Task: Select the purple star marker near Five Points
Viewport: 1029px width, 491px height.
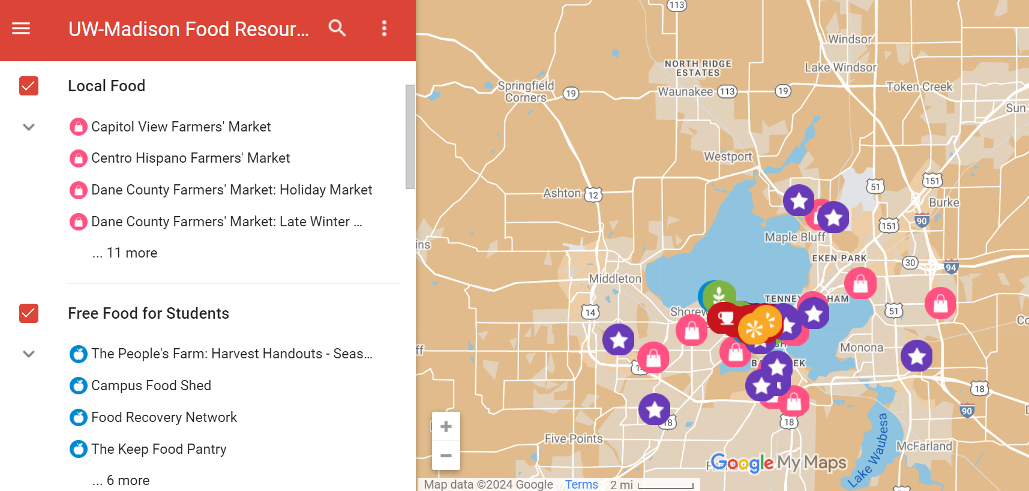Action: tap(655, 409)
